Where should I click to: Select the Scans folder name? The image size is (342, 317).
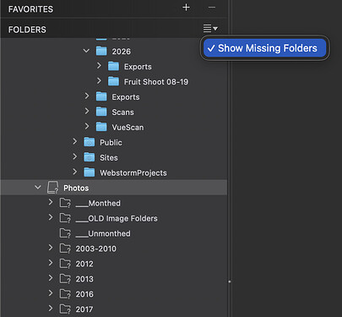(x=122, y=112)
